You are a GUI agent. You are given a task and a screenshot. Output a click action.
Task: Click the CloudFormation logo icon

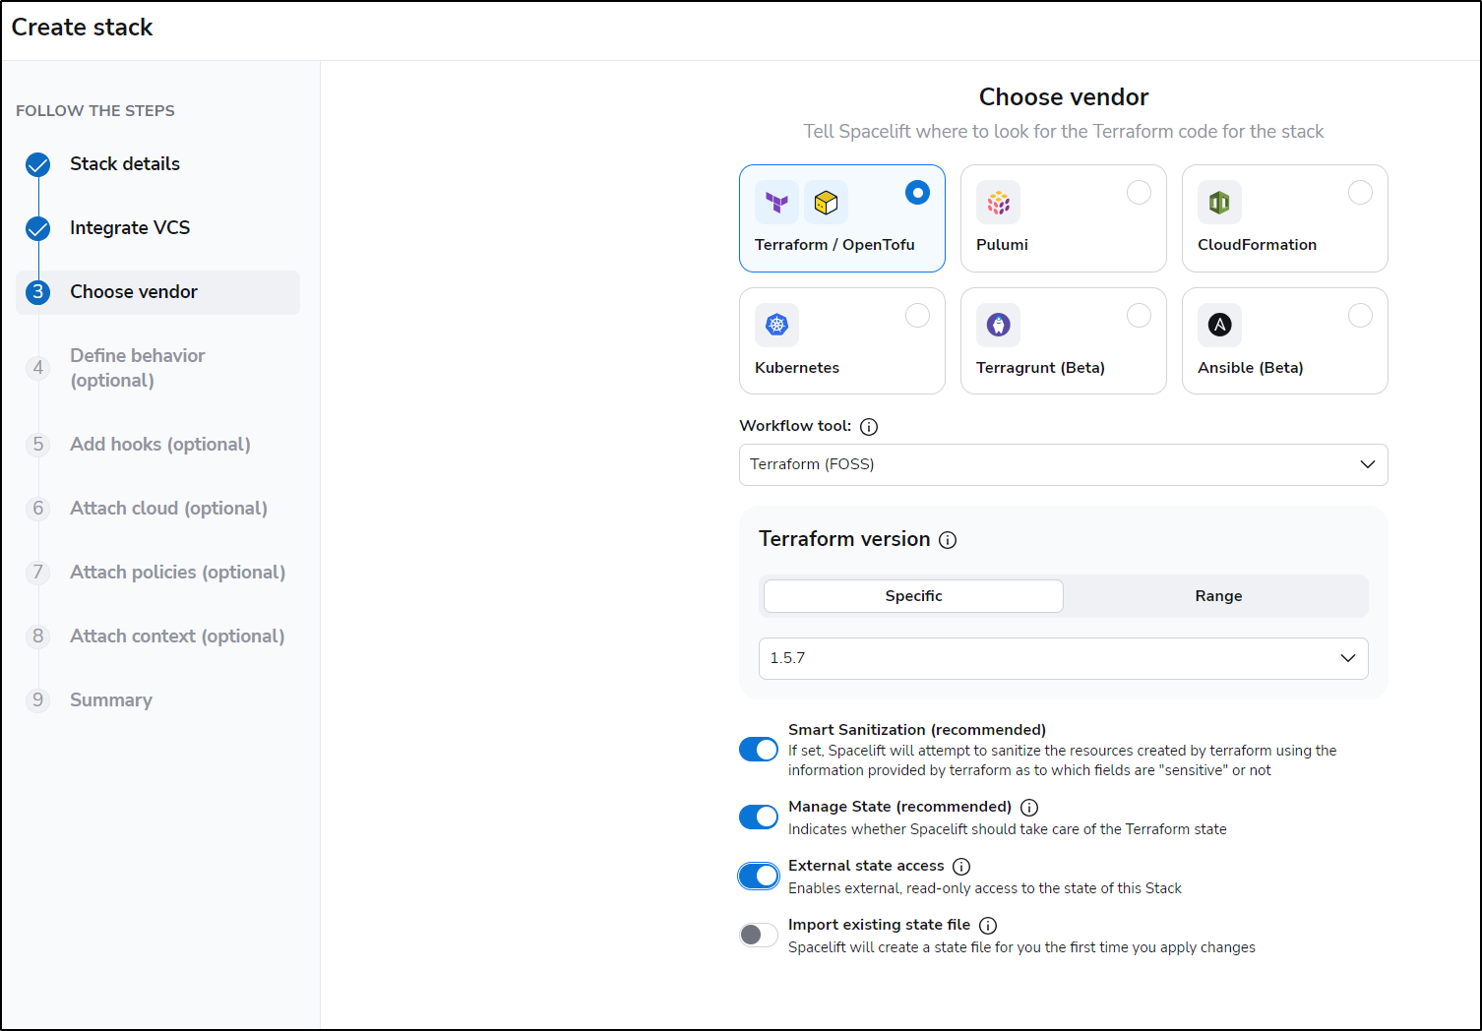coord(1219,203)
